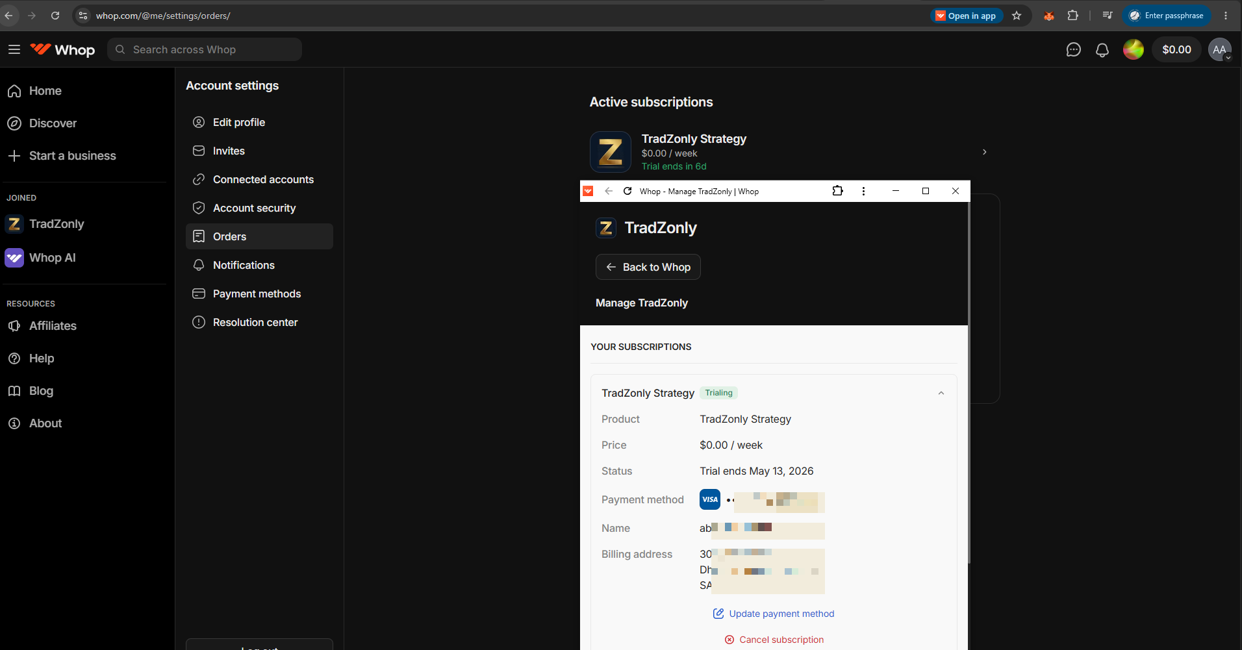Image resolution: width=1242 pixels, height=650 pixels.
Task: Click Cancel subscription link
Action: (774, 640)
